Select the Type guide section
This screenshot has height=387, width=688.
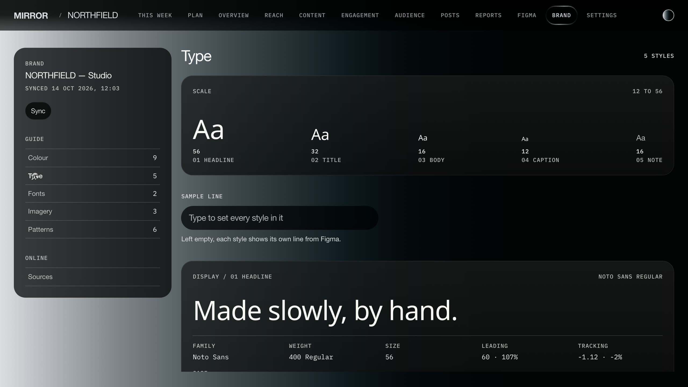tap(92, 176)
